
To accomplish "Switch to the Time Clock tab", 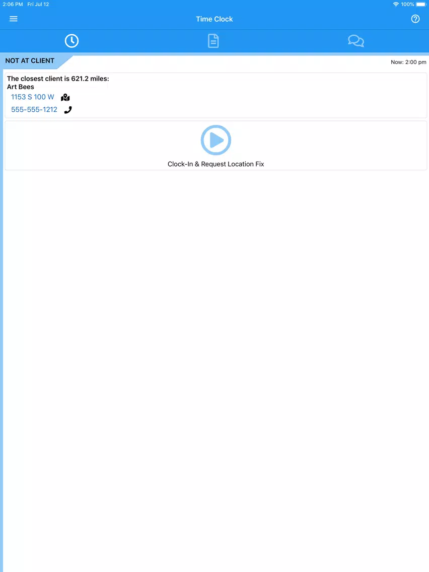I will pyautogui.click(x=71, y=41).
